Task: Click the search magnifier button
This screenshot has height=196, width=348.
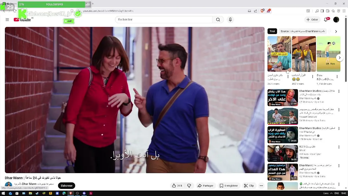Action: pos(218,20)
